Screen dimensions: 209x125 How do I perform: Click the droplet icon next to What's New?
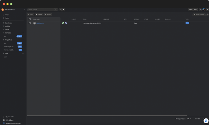(x=200, y=10)
